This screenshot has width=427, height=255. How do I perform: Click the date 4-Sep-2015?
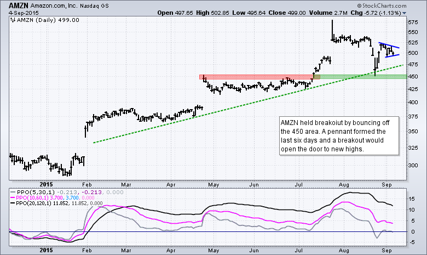point(24,13)
